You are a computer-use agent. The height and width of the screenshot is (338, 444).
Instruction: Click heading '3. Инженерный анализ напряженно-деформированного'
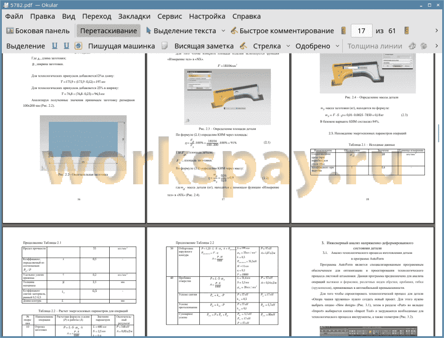click(x=367, y=243)
